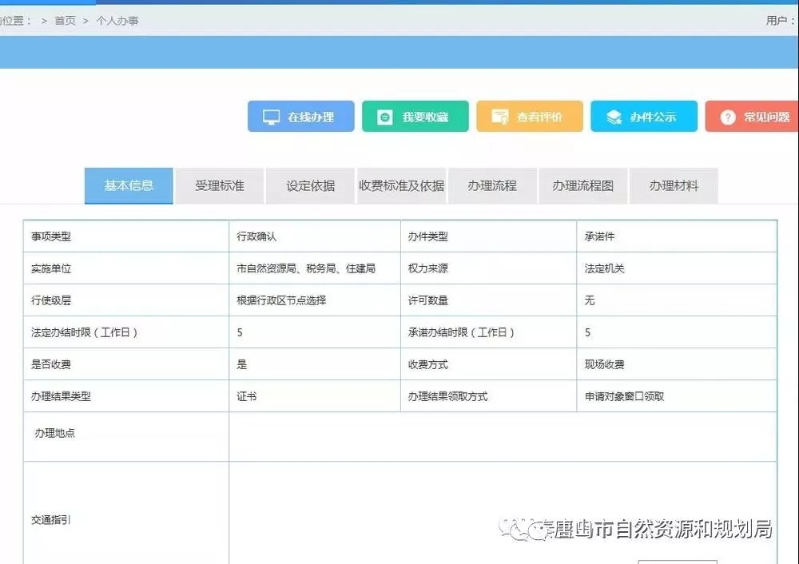The height and width of the screenshot is (564, 799).
Task: View the 收费标准及依据 tab
Action: coord(401,185)
